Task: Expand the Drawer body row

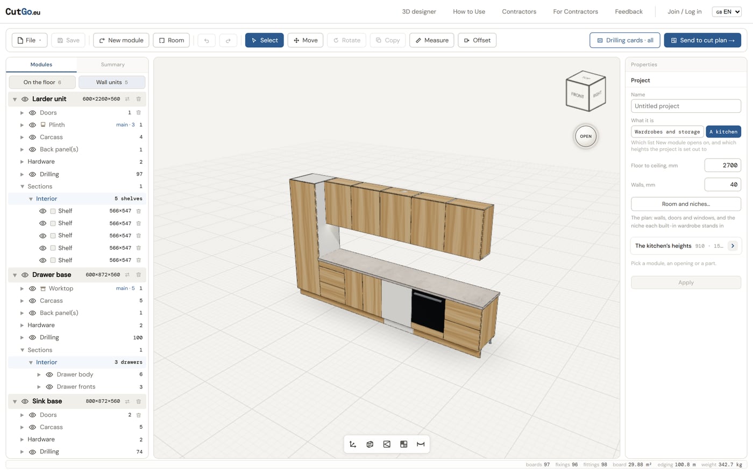Action: pyautogui.click(x=39, y=374)
